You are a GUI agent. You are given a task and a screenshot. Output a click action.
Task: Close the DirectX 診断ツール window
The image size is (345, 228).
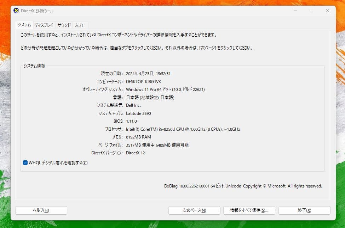(327, 11)
